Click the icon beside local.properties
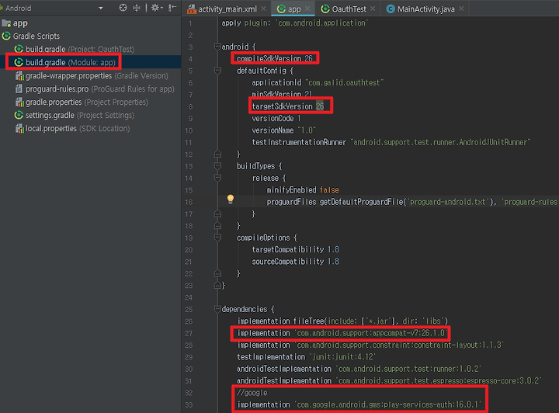The height and width of the screenshot is (413, 559). pos(19,128)
